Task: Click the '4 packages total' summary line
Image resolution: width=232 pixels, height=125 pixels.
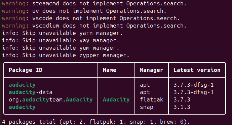Action: [96, 122]
